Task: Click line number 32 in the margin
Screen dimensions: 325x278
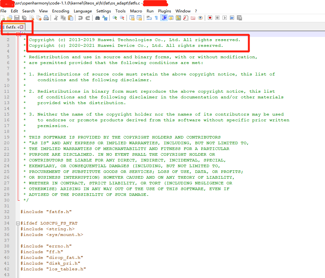Action: tap(7, 212)
